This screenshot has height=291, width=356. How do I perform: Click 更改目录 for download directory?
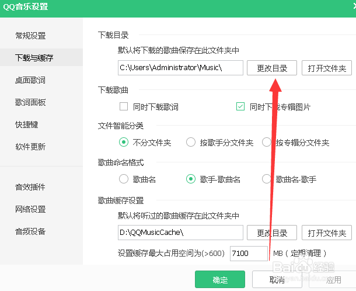point(272,68)
